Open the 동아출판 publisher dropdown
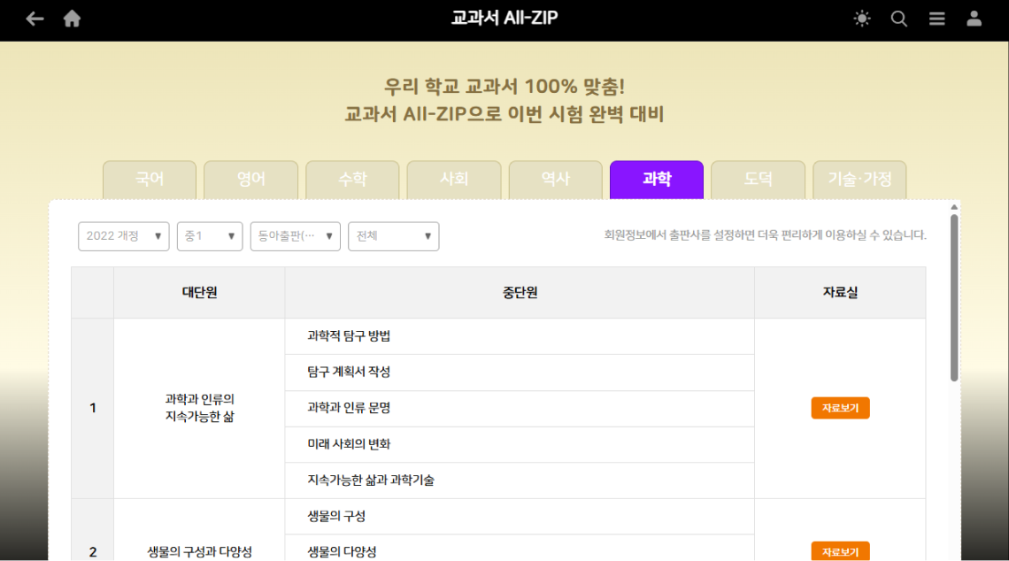This screenshot has height=561, width=1009. point(295,236)
